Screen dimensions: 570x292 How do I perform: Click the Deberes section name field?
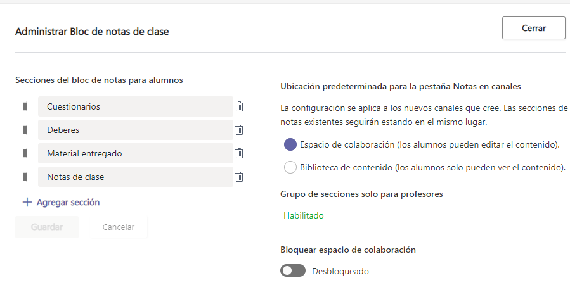(x=135, y=130)
